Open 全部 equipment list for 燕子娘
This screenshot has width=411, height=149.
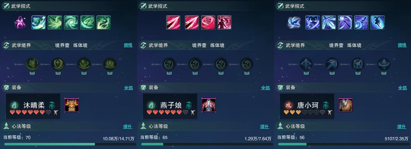pyautogui.click(x=265, y=88)
